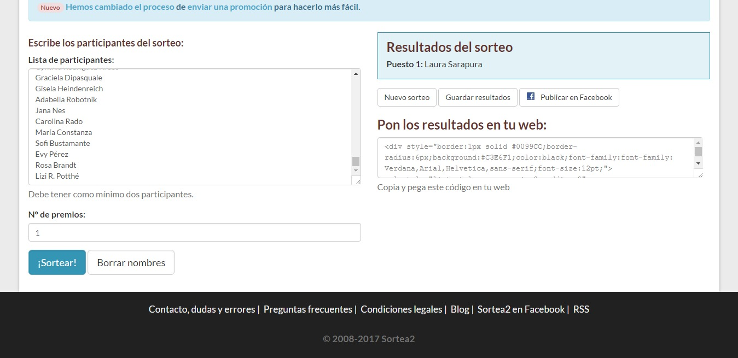Open Preguntas frecuentes link
The width and height of the screenshot is (738, 358).
(308, 309)
